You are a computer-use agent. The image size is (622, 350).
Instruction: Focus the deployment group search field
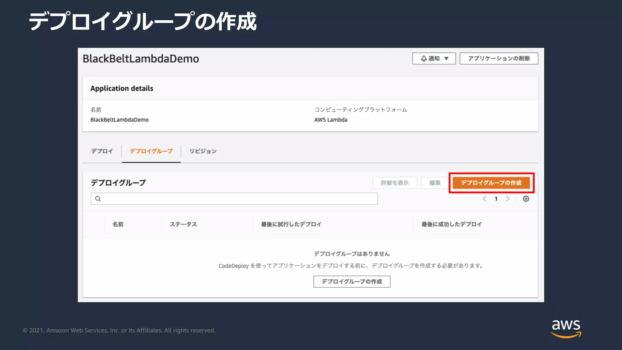tap(234, 199)
